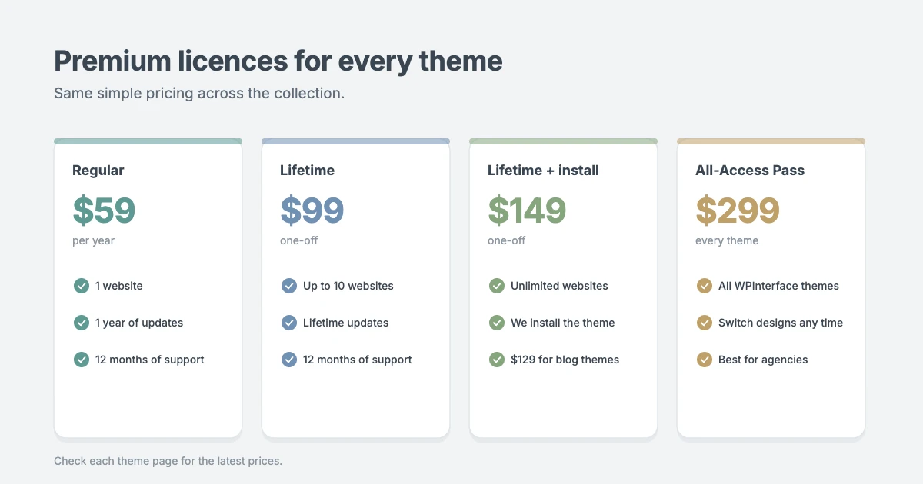Image resolution: width=923 pixels, height=484 pixels.
Task: Select the "Regular" plan title
Action: [x=98, y=171]
